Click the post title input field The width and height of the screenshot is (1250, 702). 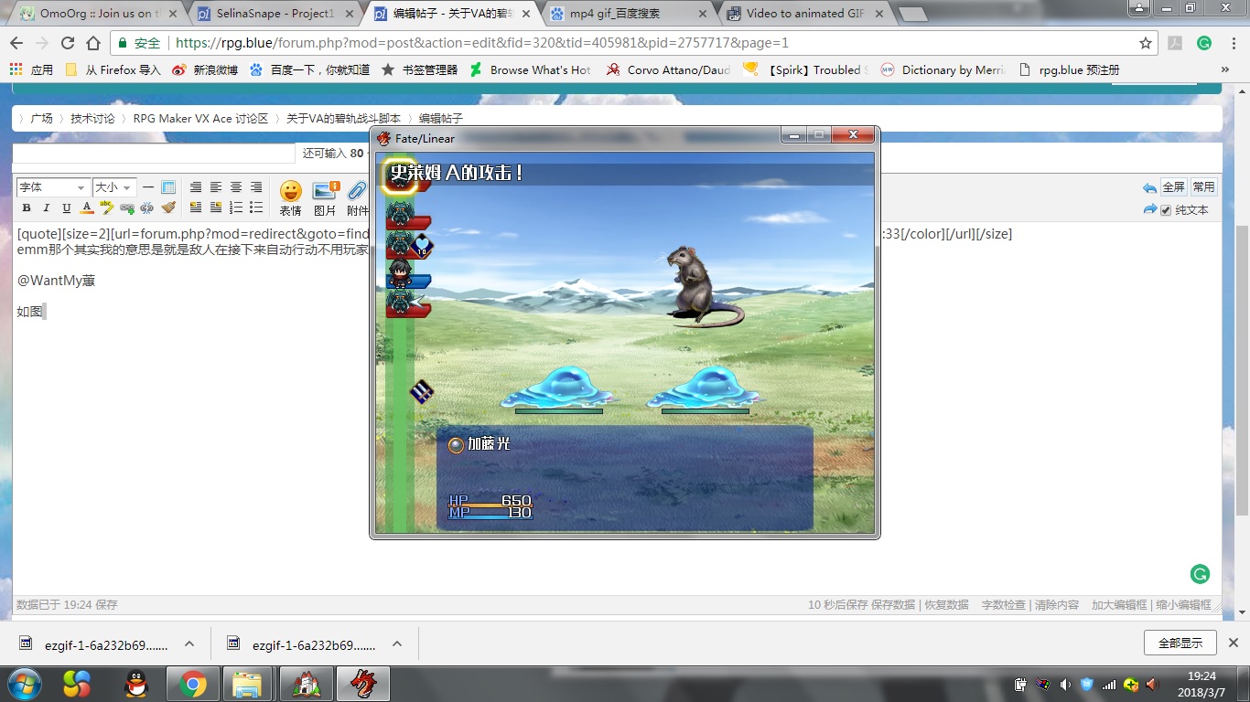pos(154,153)
